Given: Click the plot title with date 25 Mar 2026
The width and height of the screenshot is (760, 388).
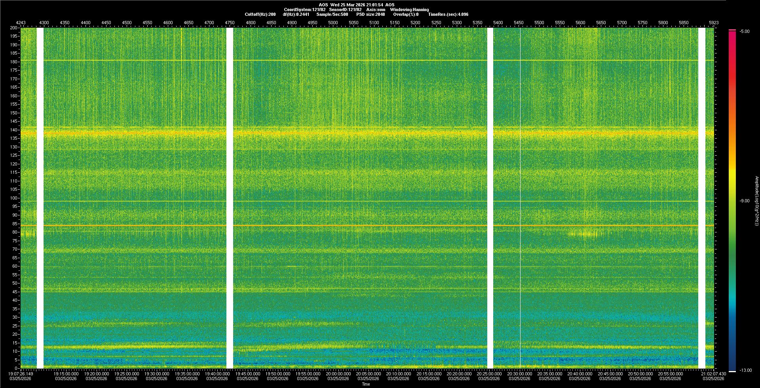Looking at the screenshot, I should tap(356, 5).
